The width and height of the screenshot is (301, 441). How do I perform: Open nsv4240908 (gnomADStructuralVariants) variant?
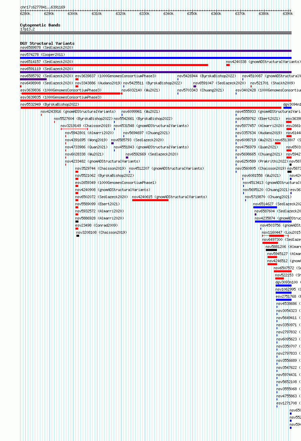coord(113,190)
